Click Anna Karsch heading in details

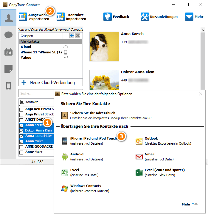(x=132, y=34)
